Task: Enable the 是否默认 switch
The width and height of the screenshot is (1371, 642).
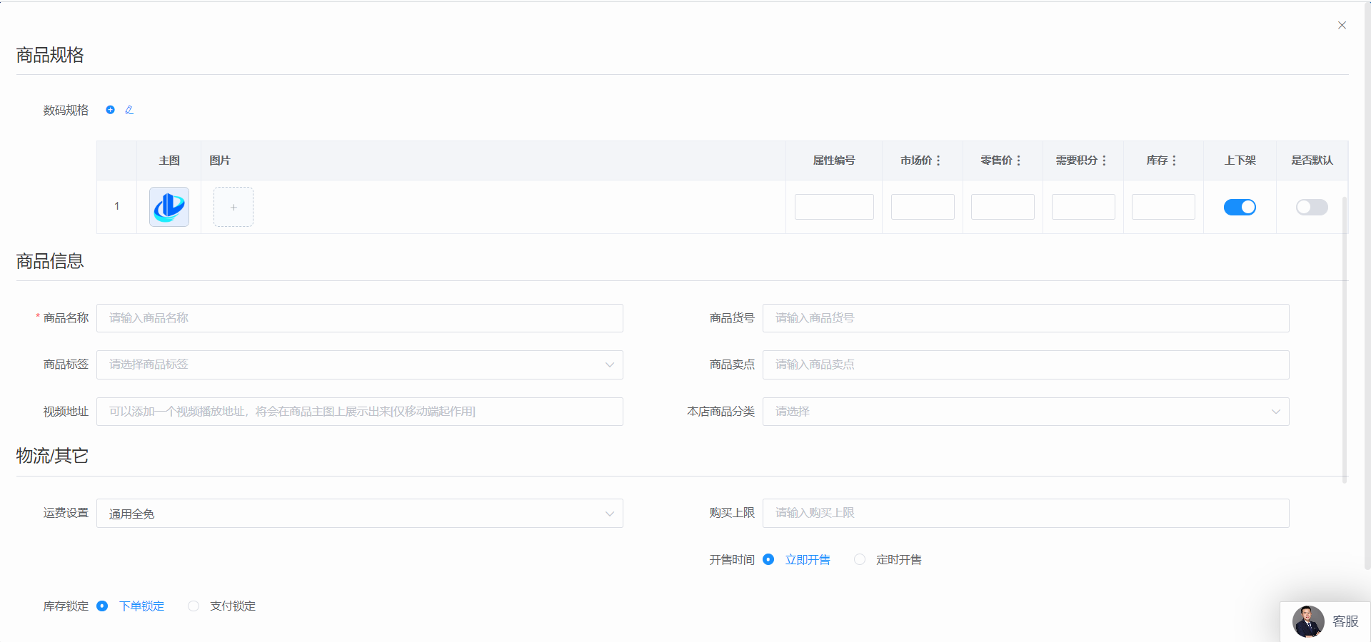Action: click(x=1312, y=207)
